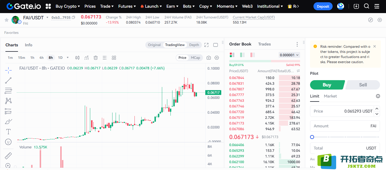Open the header hamburger menu icon
386x170 pixels.
pyautogui.click(x=377, y=6)
